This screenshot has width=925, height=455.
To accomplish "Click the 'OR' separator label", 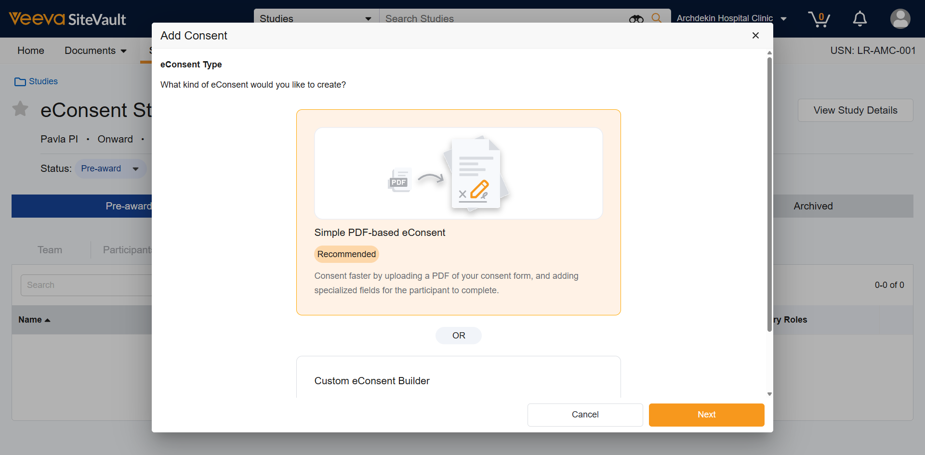I will pos(458,336).
